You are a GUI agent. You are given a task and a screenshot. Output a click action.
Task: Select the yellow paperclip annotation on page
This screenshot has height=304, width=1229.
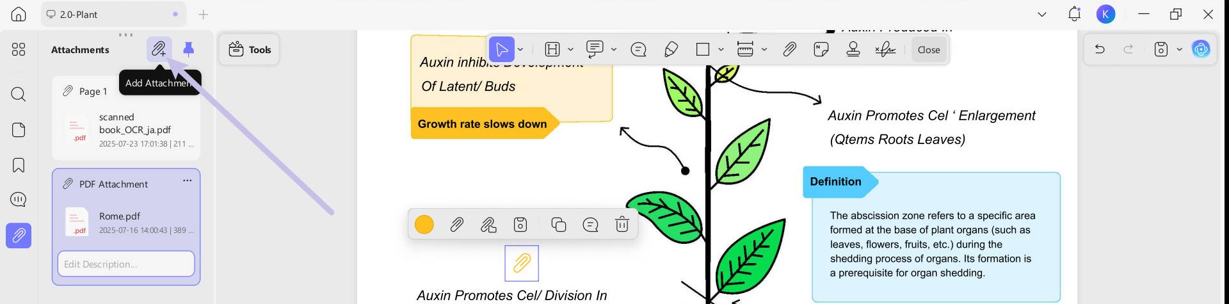click(522, 263)
